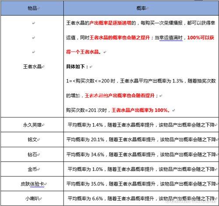Select the 物品 header cell
Image resolution: width=219 pixels, height=206 pixels.
32,8
